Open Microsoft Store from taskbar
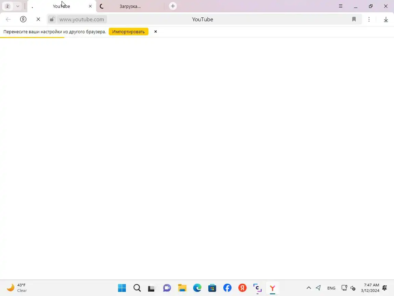Viewport: 394px width, 296px height. [212, 288]
